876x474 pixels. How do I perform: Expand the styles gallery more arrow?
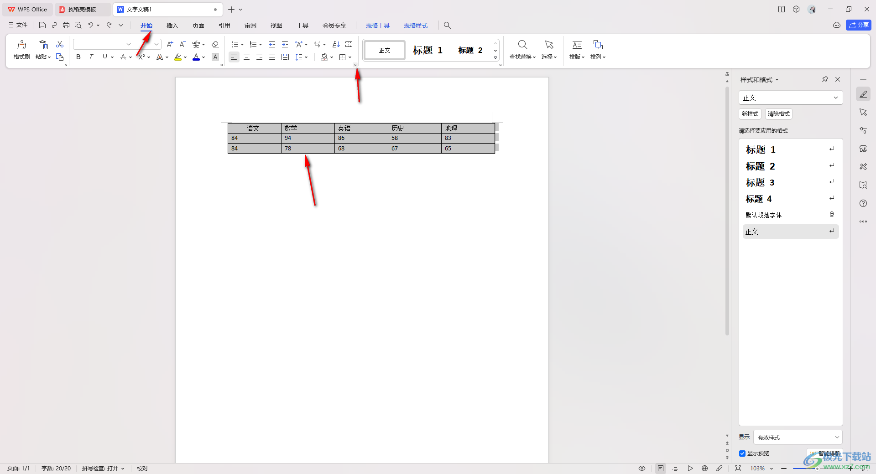pyautogui.click(x=495, y=58)
